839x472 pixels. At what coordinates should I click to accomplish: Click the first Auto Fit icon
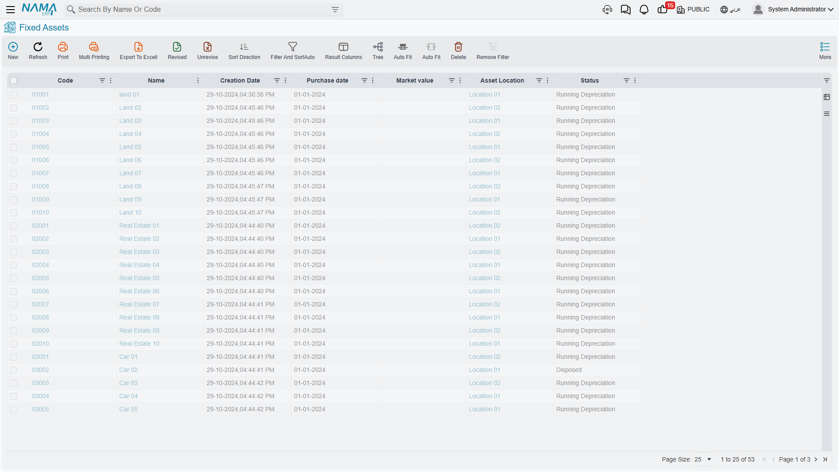click(x=403, y=47)
